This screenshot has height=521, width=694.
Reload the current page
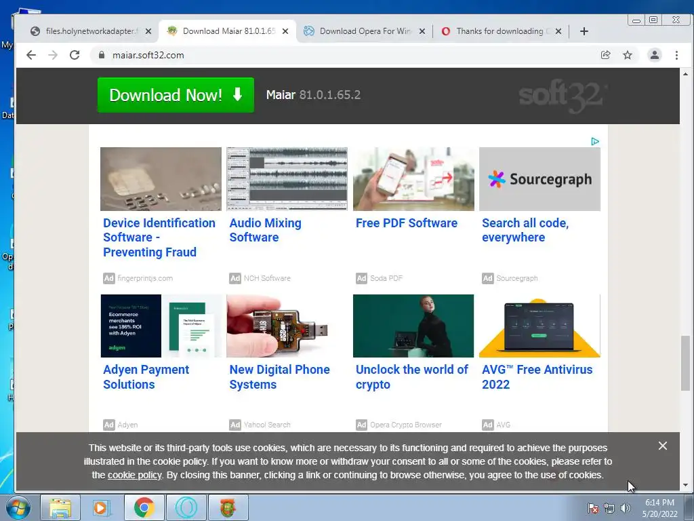(75, 55)
